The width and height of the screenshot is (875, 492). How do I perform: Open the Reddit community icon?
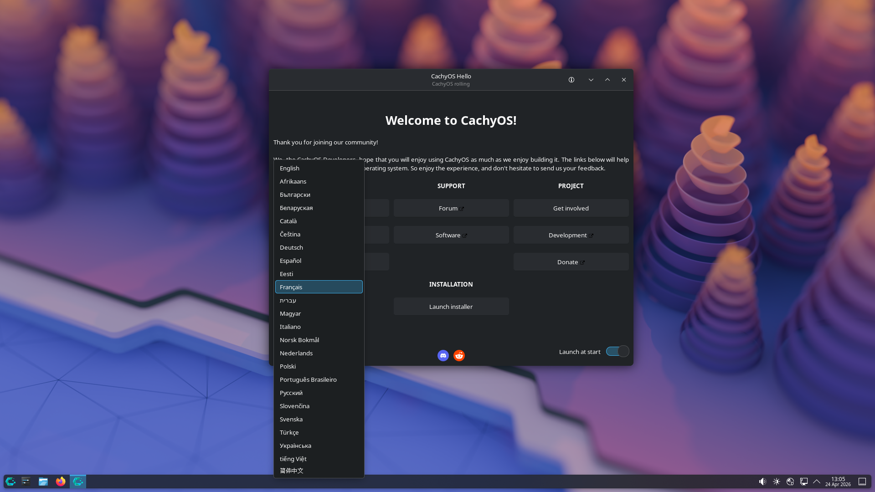459,355
